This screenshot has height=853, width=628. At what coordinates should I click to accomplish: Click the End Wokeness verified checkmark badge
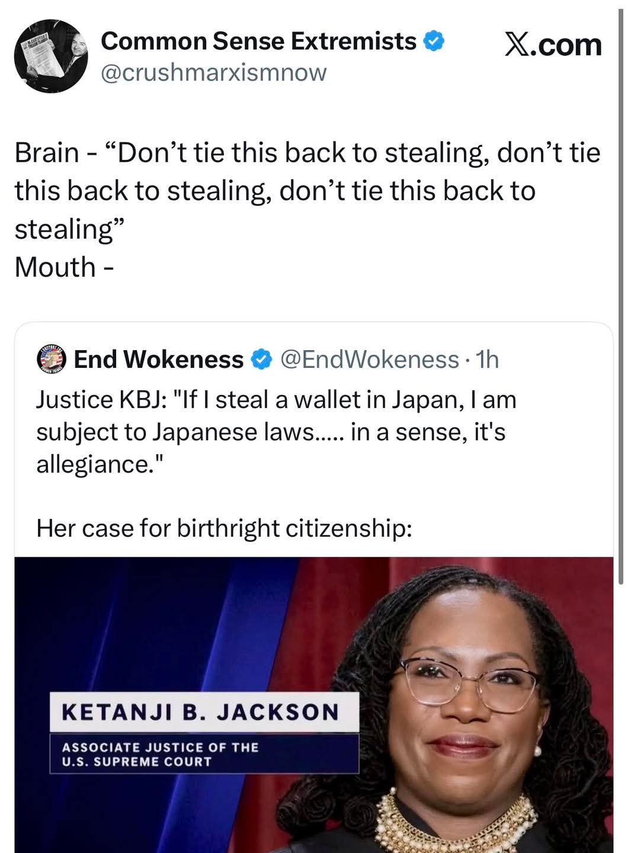(261, 360)
